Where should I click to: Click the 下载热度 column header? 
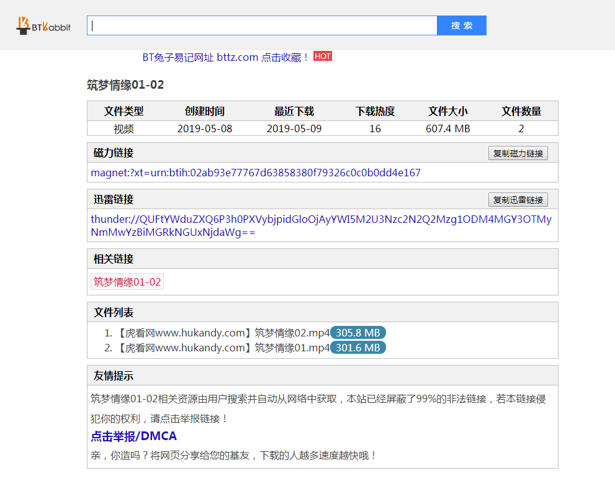375,112
